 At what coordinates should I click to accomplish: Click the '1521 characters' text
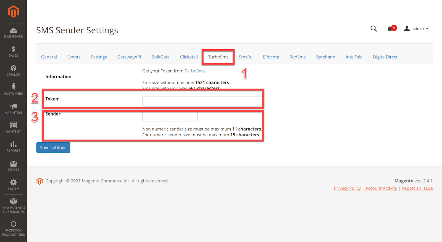pos(212,83)
